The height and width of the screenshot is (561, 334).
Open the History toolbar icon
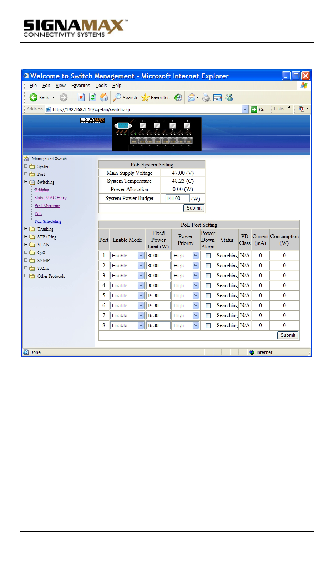pyautogui.click(x=178, y=97)
